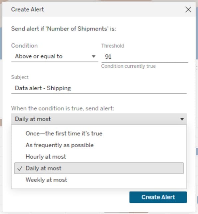
Task: Select the checked 'Daily at most' option
Action: pos(99,168)
